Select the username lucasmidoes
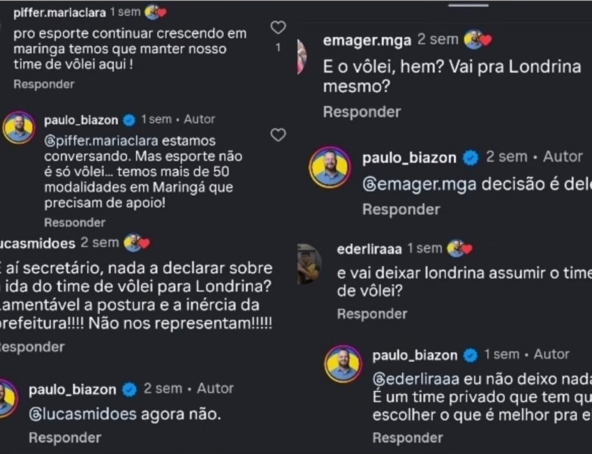Screen dimensions: 592x454 pyautogui.click(x=37, y=243)
